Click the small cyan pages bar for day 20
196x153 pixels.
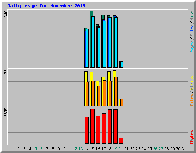pos(122,64)
